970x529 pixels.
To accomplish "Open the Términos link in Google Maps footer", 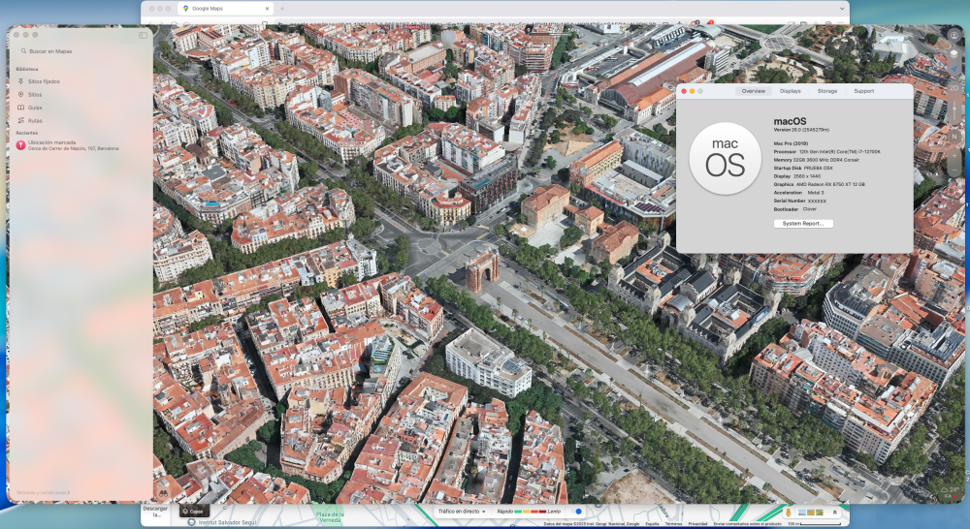I will (673, 524).
